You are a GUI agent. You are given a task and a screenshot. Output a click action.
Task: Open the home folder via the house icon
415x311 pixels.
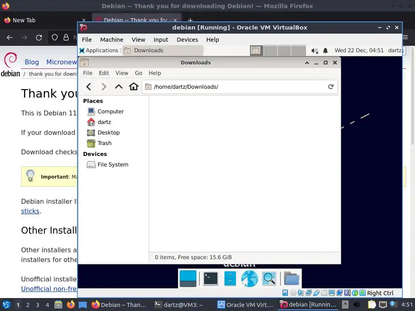[134, 87]
